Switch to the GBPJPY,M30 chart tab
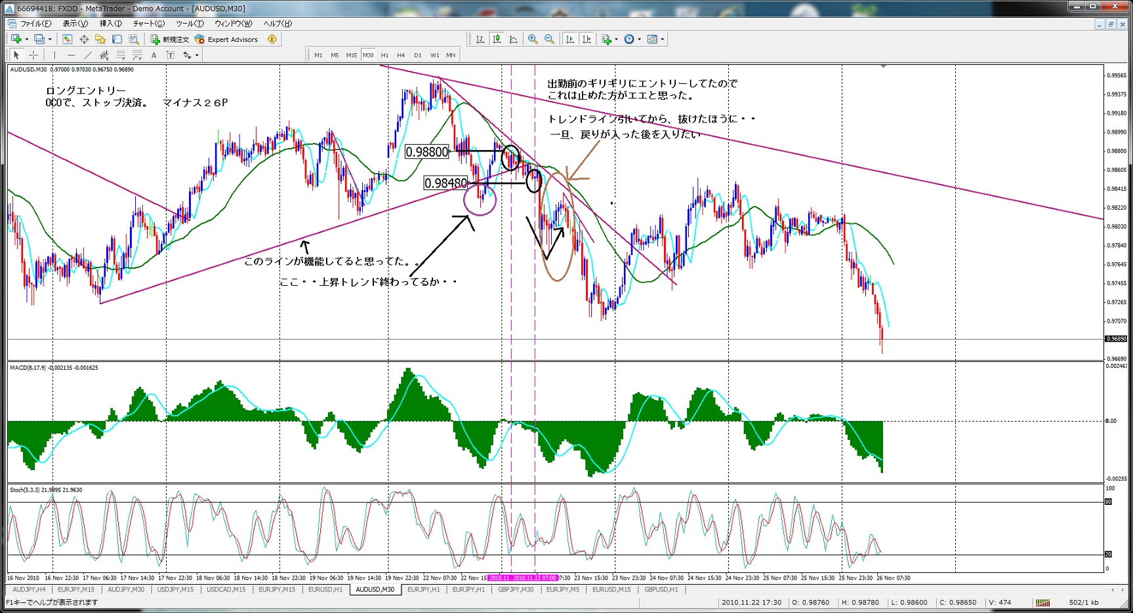The height and width of the screenshot is (613, 1133). [516, 590]
